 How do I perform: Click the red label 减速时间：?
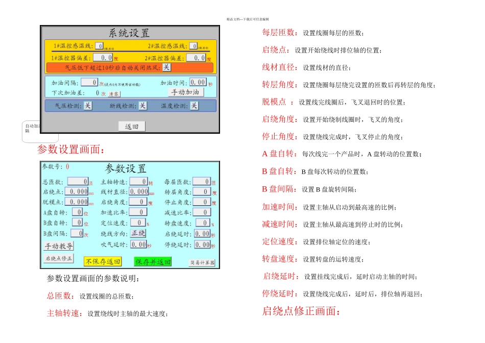(280, 224)
